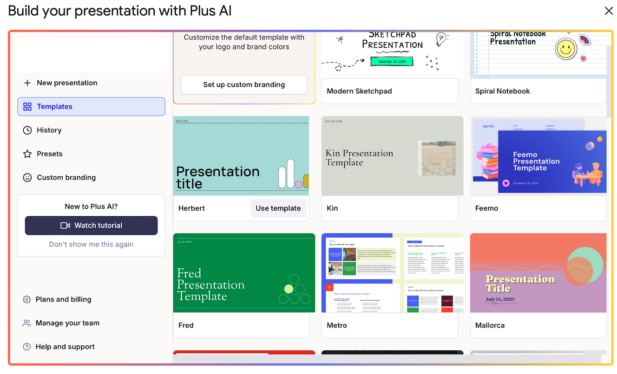This screenshot has width=617, height=374.
Task: Select the Herbert template thumbnail
Action: (x=241, y=156)
